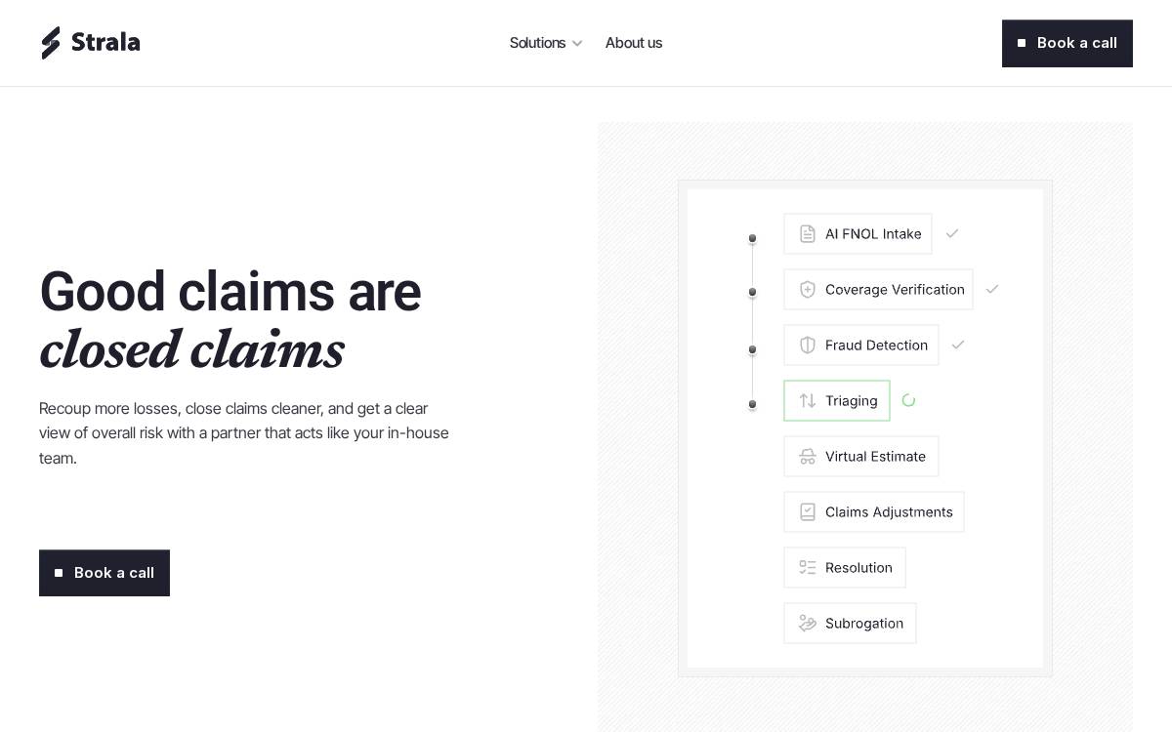This screenshot has width=1172, height=732.
Task: Click the header Book a call button
Action: [x=1067, y=44]
